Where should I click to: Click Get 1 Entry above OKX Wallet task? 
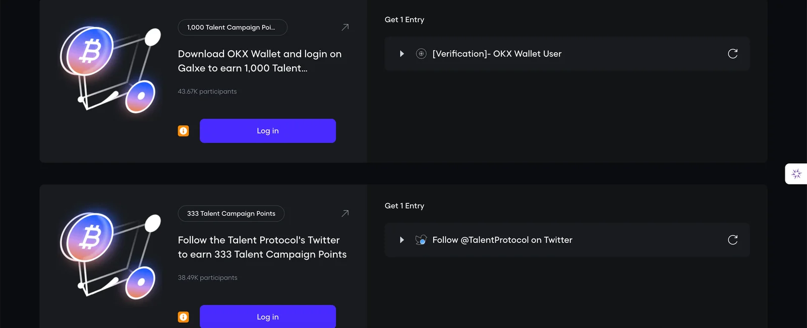tap(405, 20)
